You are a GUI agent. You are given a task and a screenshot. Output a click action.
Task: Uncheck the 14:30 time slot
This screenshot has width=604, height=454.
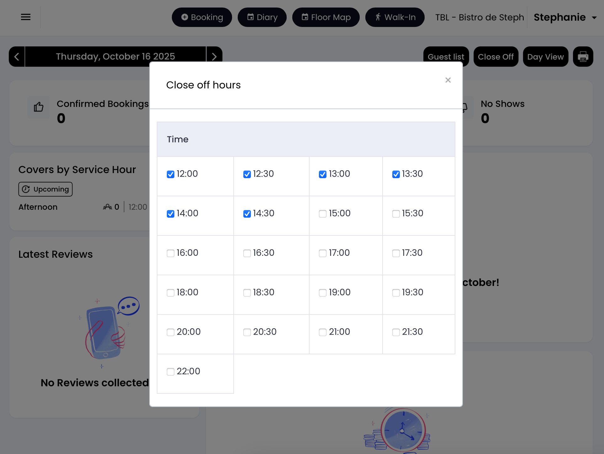point(247,214)
